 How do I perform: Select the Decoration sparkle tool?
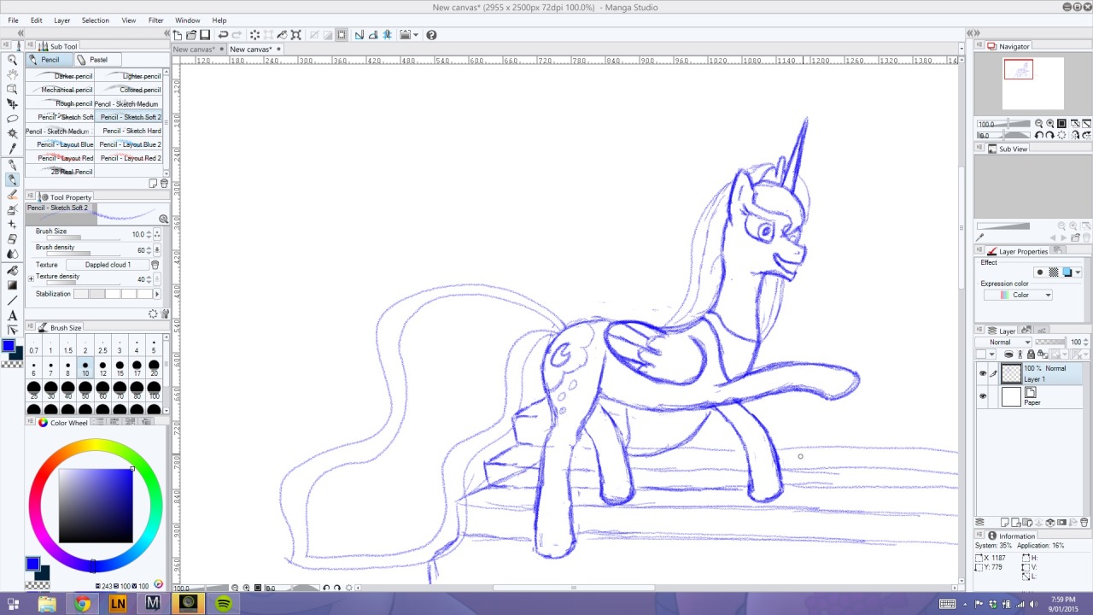click(12, 224)
